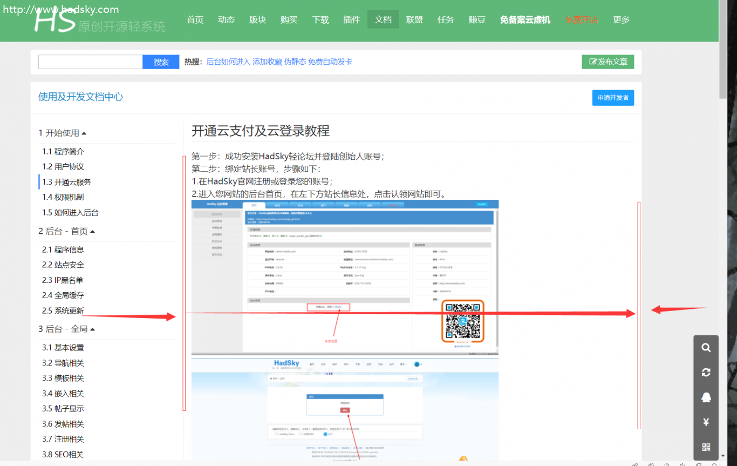
Task: Open hot search link 伪静态
Action: pyautogui.click(x=295, y=62)
